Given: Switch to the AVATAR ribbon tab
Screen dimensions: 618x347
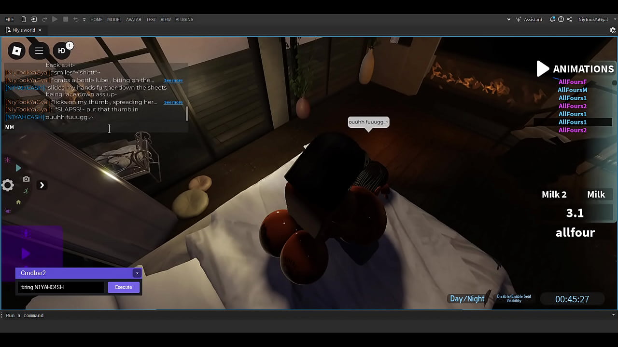Looking at the screenshot, I should pyautogui.click(x=133, y=19).
